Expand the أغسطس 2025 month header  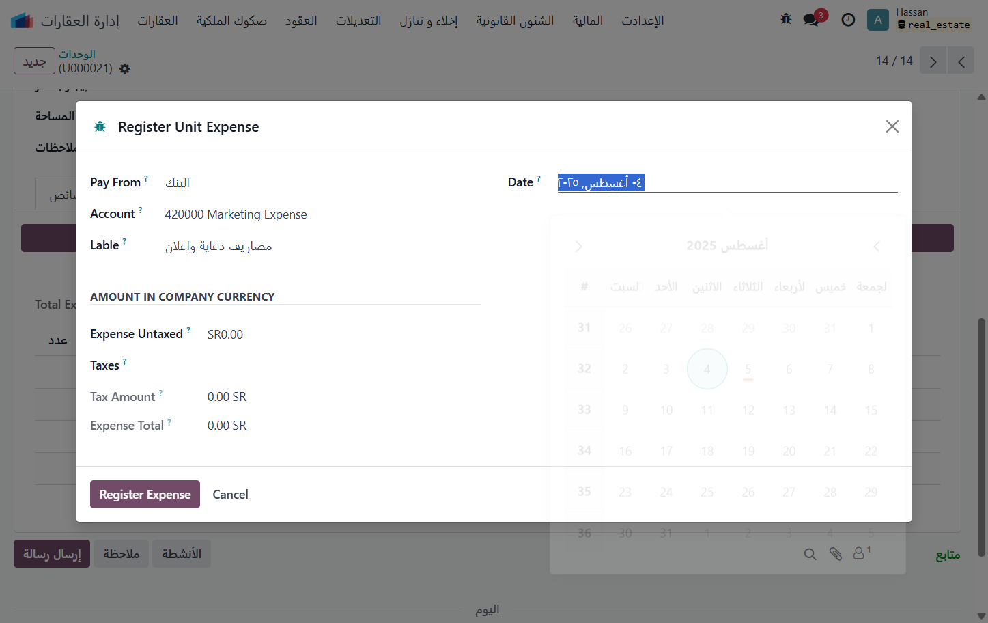[727, 246]
